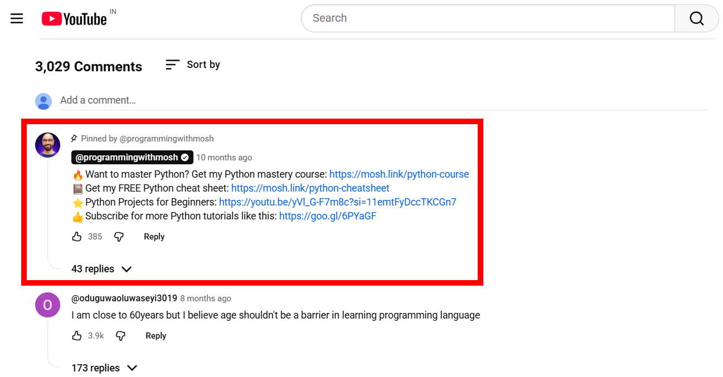The image size is (723, 377).
Task: Dislike the pinned comment
Action: tap(119, 236)
